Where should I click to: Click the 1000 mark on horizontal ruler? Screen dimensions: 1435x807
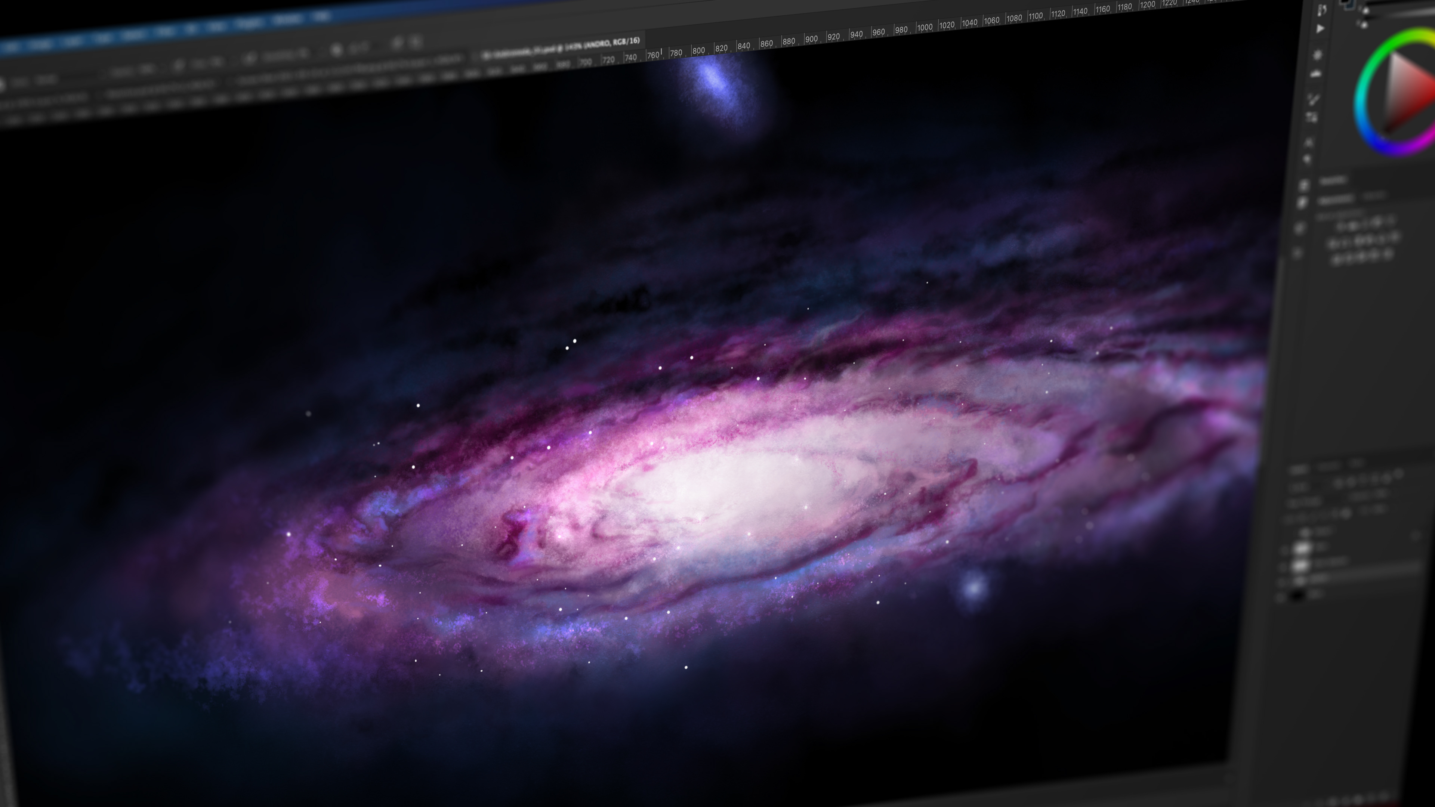[924, 27]
